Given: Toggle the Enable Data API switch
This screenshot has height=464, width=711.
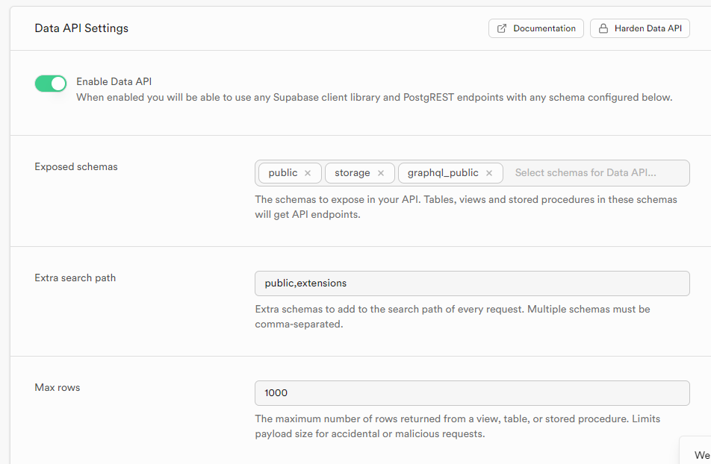Looking at the screenshot, I should coord(51,84).
